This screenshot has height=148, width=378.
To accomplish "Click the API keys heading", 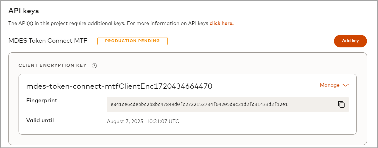I will (x=24, y=11).
